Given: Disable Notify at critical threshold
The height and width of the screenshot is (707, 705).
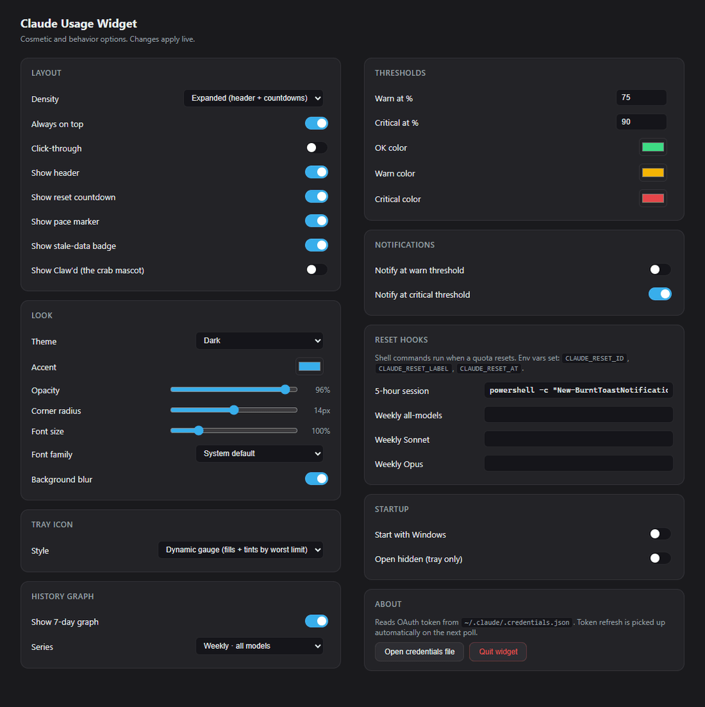Looking at the screenshot, I should [x=660, y=293].
